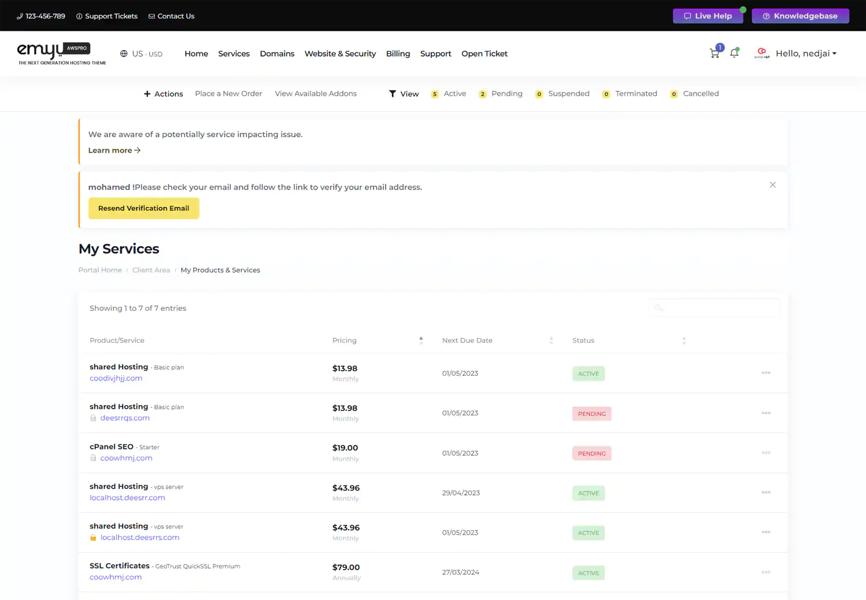Screen dimensions: 866x600
Task: Dismiss the email verification alert
Action: point(773,185)
